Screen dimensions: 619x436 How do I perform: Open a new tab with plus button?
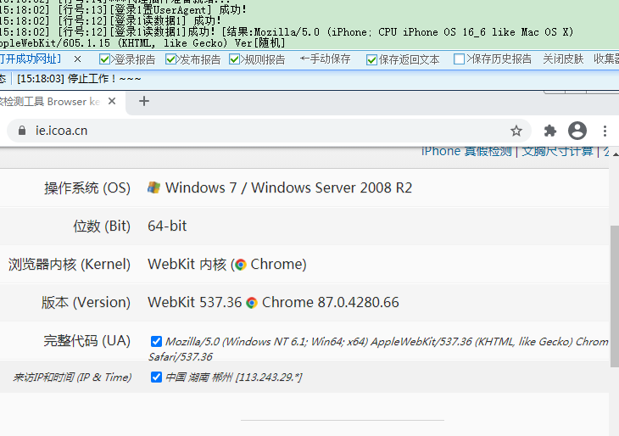pyautogui.click(x=144, y=101)
